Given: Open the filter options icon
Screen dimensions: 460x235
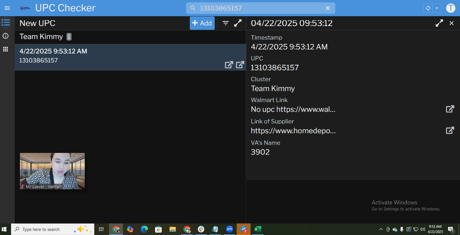Looking at the screenshot, I should click(x=226, y=23).
